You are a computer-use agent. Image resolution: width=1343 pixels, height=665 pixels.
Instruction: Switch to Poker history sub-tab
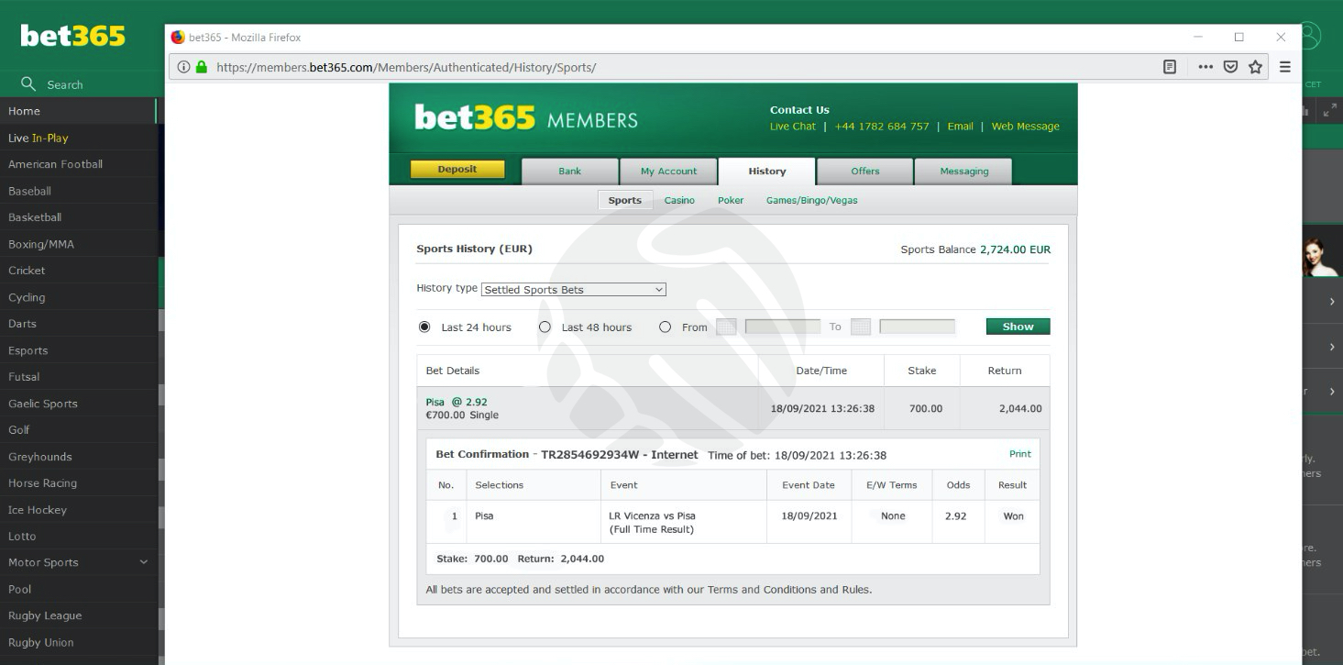731,200
